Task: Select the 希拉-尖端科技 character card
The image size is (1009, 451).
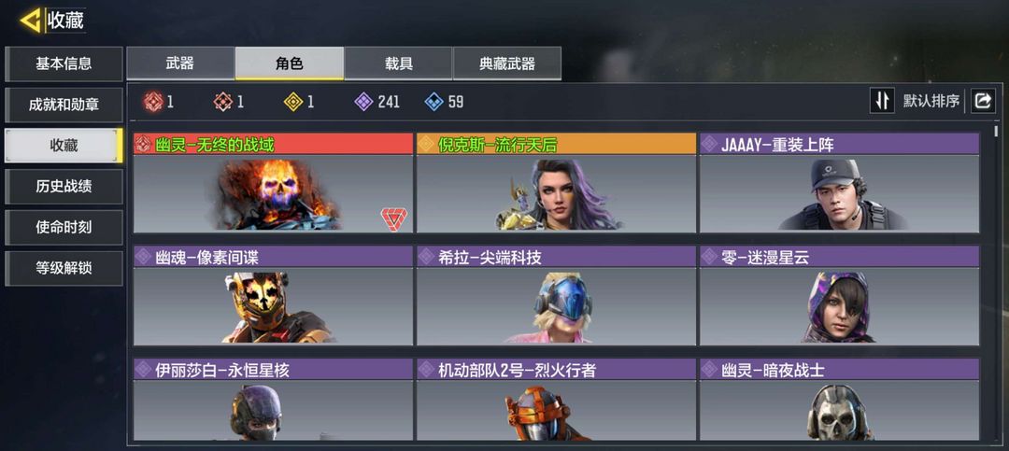Action: point(556,295)
